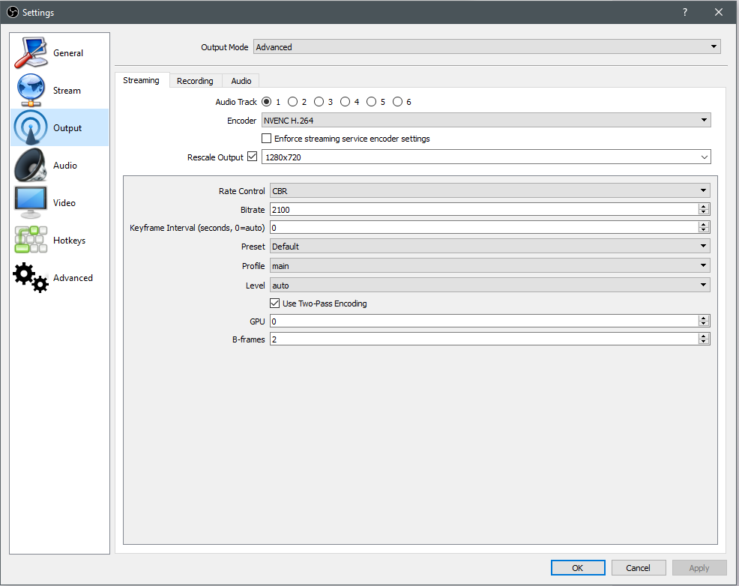Close the Settings window
Screen dimensions: 739x586
pyautogui.click(x=718, y=12)
